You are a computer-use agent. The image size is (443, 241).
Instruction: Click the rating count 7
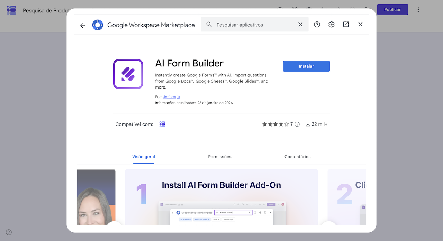click(292, 124)
